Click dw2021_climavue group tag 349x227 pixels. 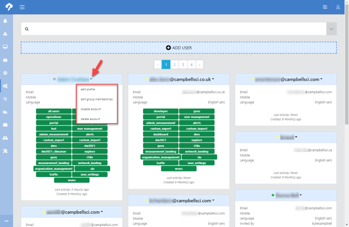click(54, 151)
